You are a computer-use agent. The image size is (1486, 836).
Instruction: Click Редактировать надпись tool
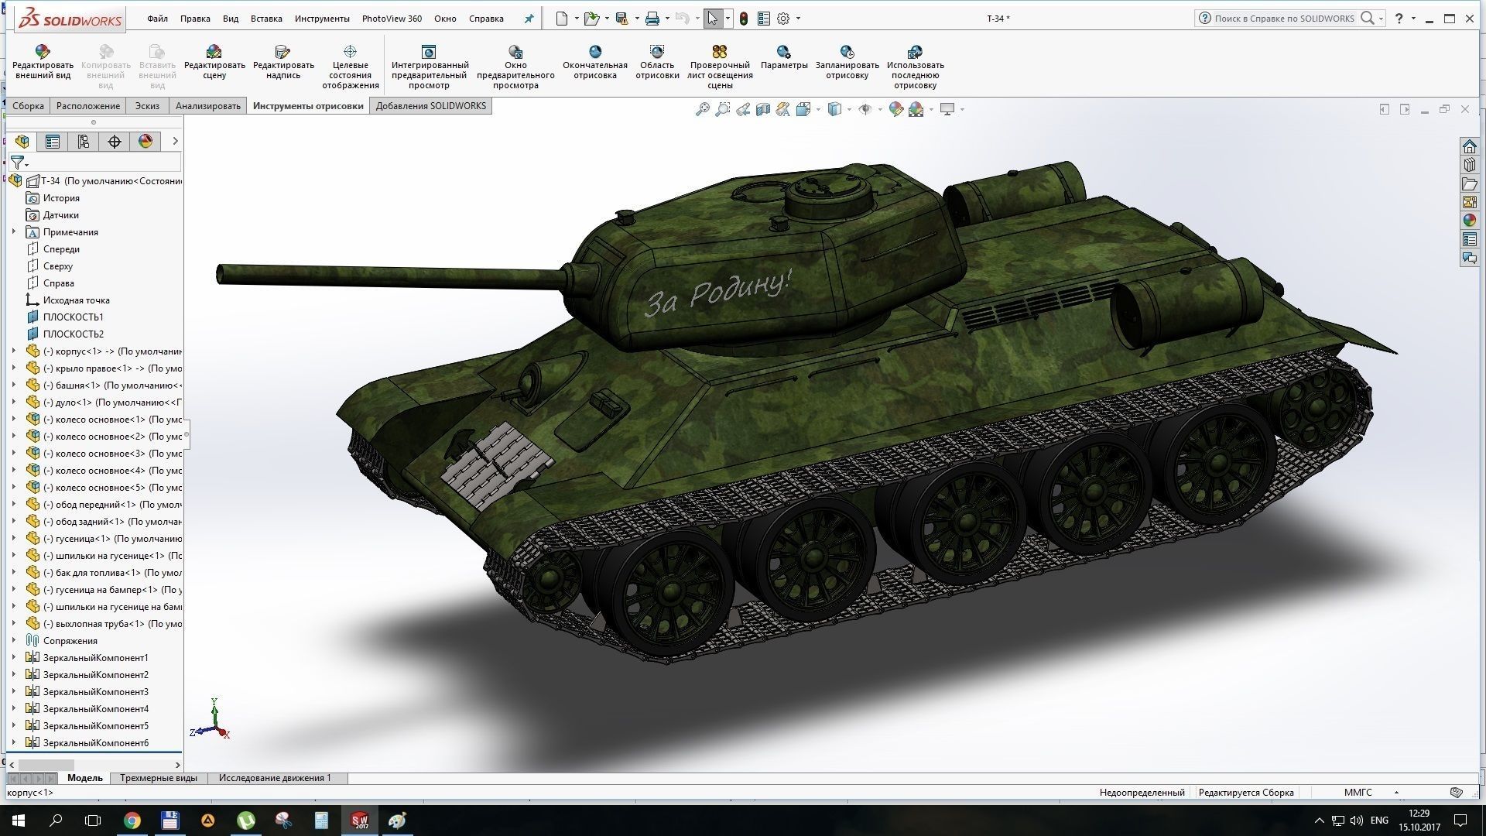pos(283,62)
